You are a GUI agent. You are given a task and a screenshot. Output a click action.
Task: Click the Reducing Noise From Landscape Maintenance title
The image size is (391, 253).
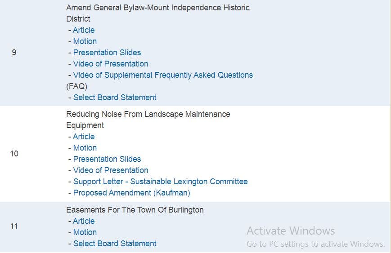point(148,114)
